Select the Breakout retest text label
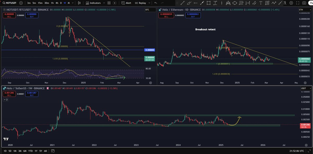 coord(206,29)
